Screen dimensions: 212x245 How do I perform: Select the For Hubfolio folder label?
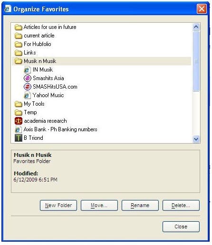(x=38, y=44)
